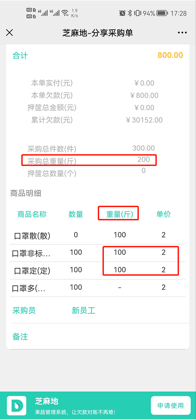Select the truncated 口罩非标 product name
This screenshot has width=196, height=419.
[x=31, y=253]
